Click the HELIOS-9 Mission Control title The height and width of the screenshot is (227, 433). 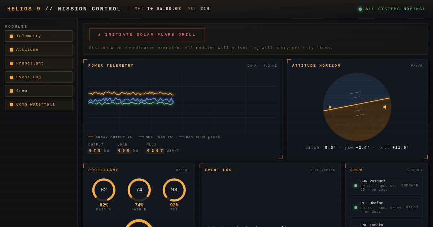[64, 9]
